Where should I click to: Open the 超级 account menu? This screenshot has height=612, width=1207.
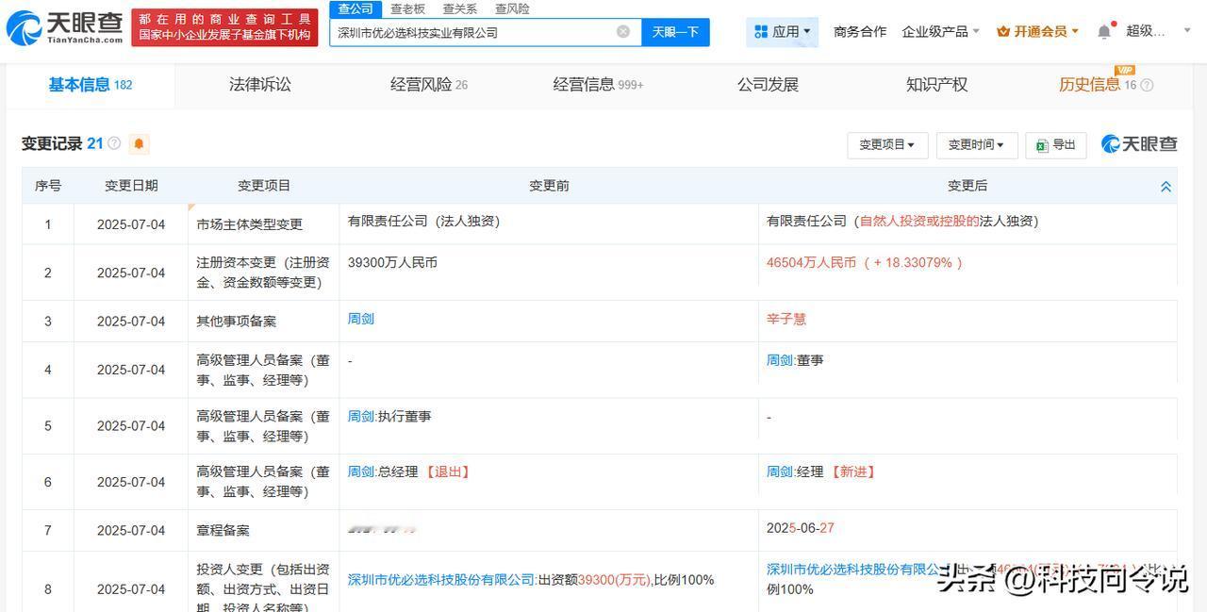(x=1159, y=31)
